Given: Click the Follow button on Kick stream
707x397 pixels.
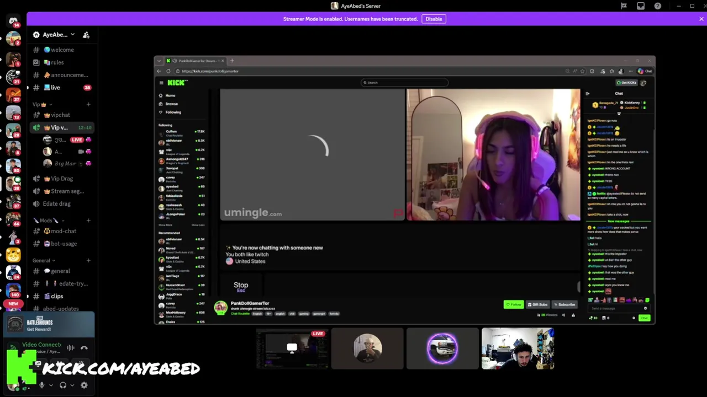Looking at the screenshot, I should click(514, 304).
